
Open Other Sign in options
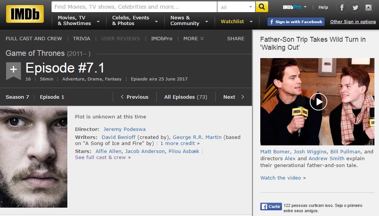click(x=353, y=22)
